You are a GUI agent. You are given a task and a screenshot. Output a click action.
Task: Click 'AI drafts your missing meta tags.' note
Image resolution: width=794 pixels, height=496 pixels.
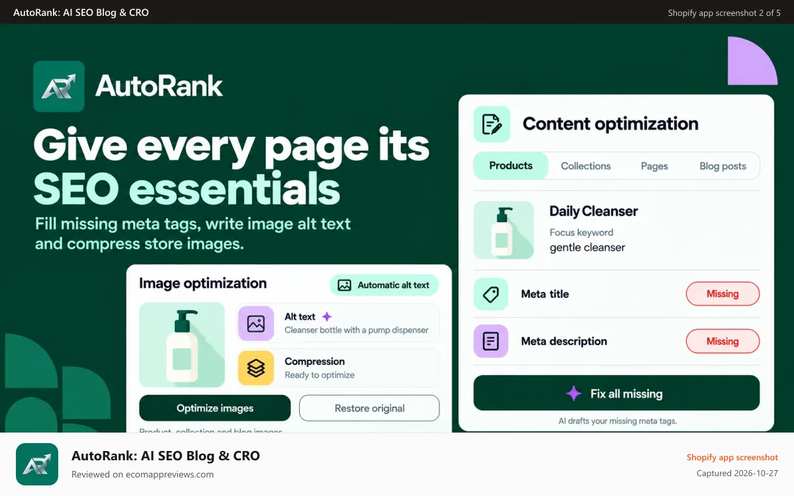[617, 421]
